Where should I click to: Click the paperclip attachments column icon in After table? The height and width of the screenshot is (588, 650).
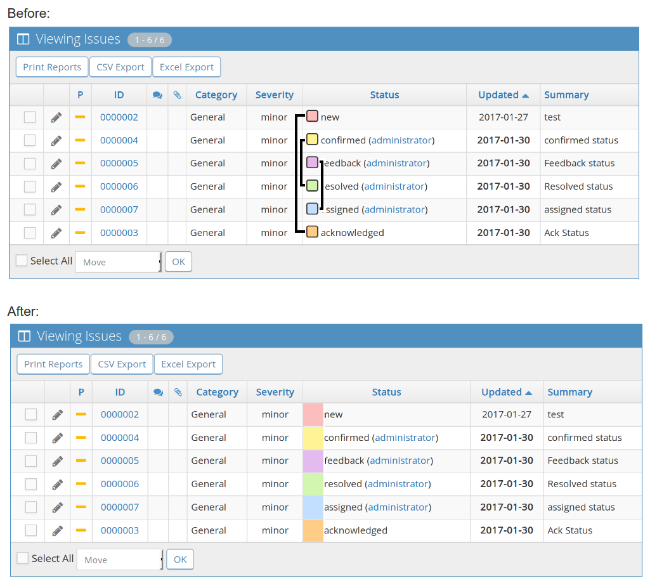click(178, 393)
